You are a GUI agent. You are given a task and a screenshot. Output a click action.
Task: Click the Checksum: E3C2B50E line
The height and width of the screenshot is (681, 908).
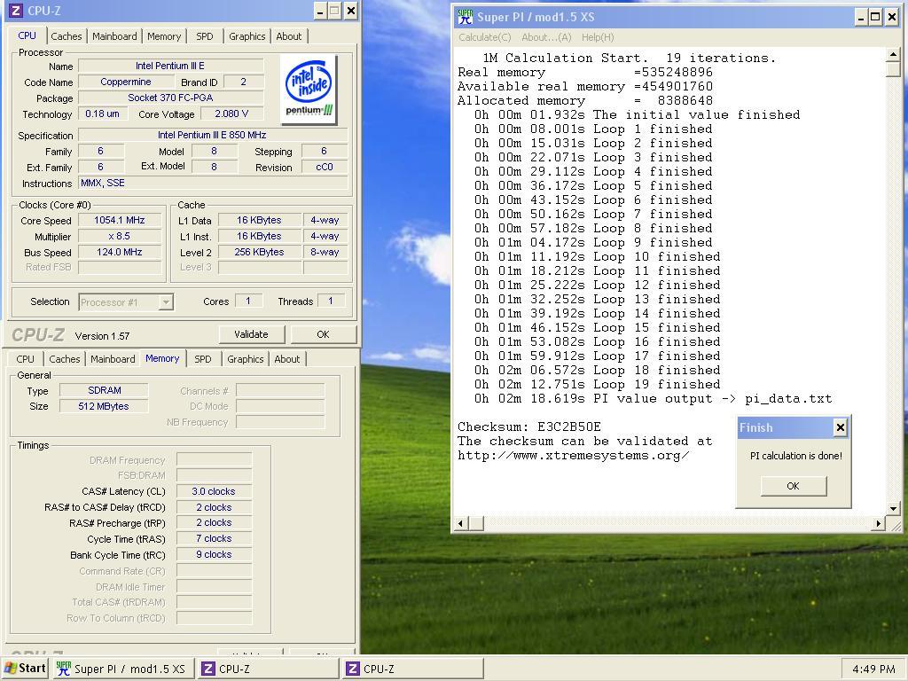[529, 427]
